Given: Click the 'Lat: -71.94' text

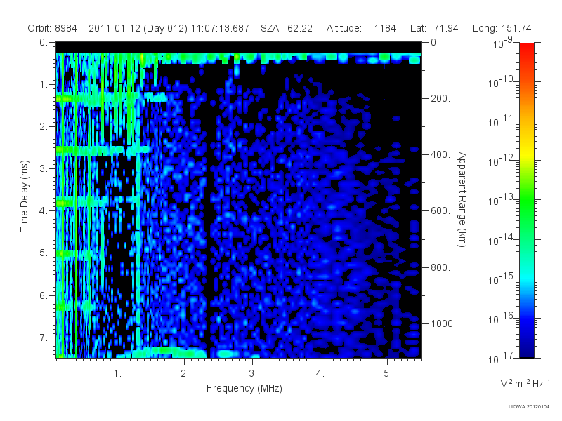Looking at the screenshot, I should (434, 28).
